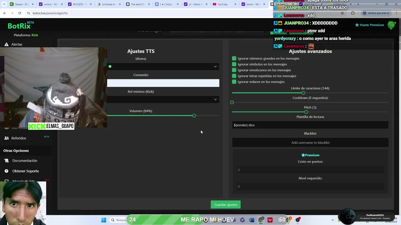Click the Premium label in advanced settings
401x225 pixels.
click(310, 155)
